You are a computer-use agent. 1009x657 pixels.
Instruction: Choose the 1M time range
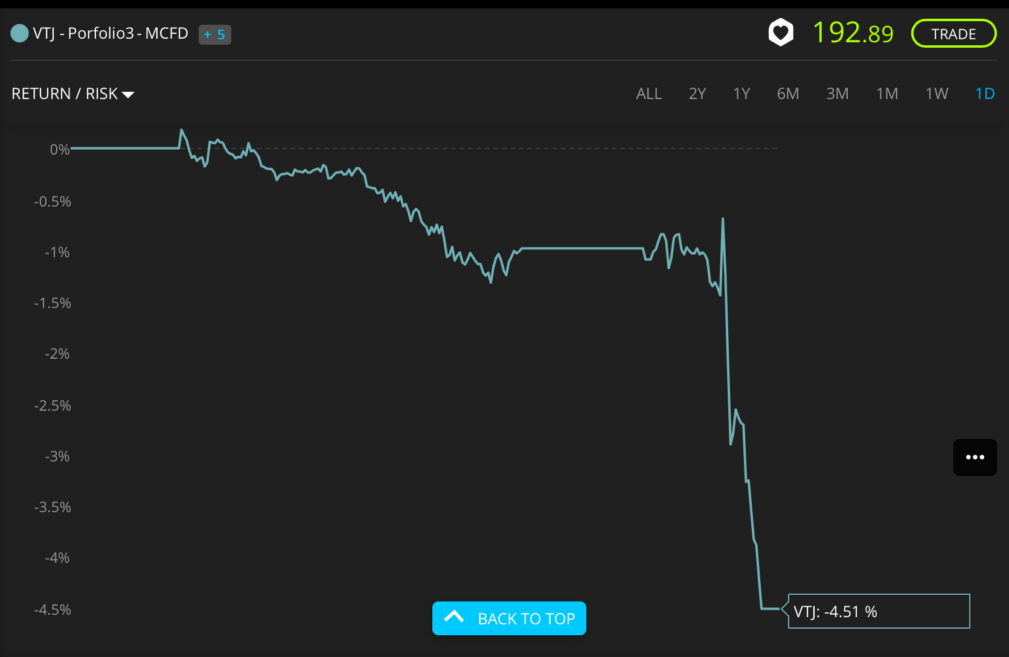pyautogui.click(x=887, y=94)
